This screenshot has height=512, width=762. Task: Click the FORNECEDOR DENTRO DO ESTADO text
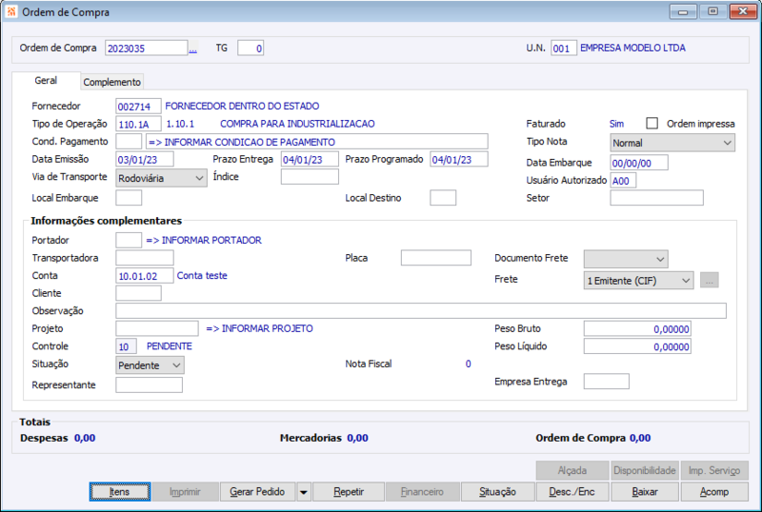[242, 106]
